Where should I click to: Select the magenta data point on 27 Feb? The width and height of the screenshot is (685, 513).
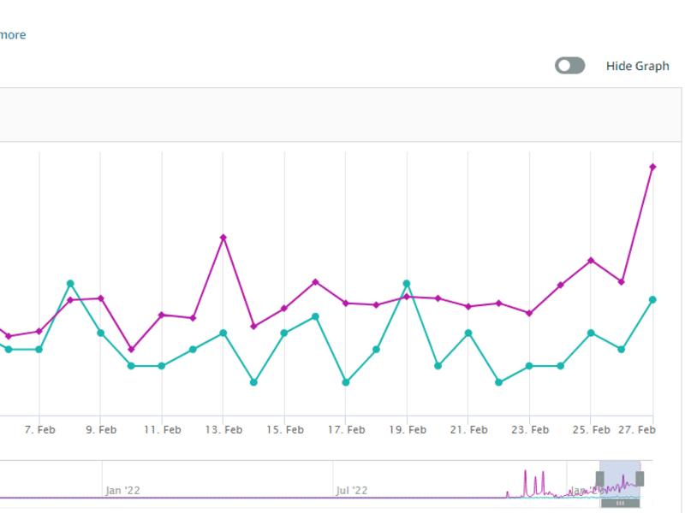[x=652, y=167]
